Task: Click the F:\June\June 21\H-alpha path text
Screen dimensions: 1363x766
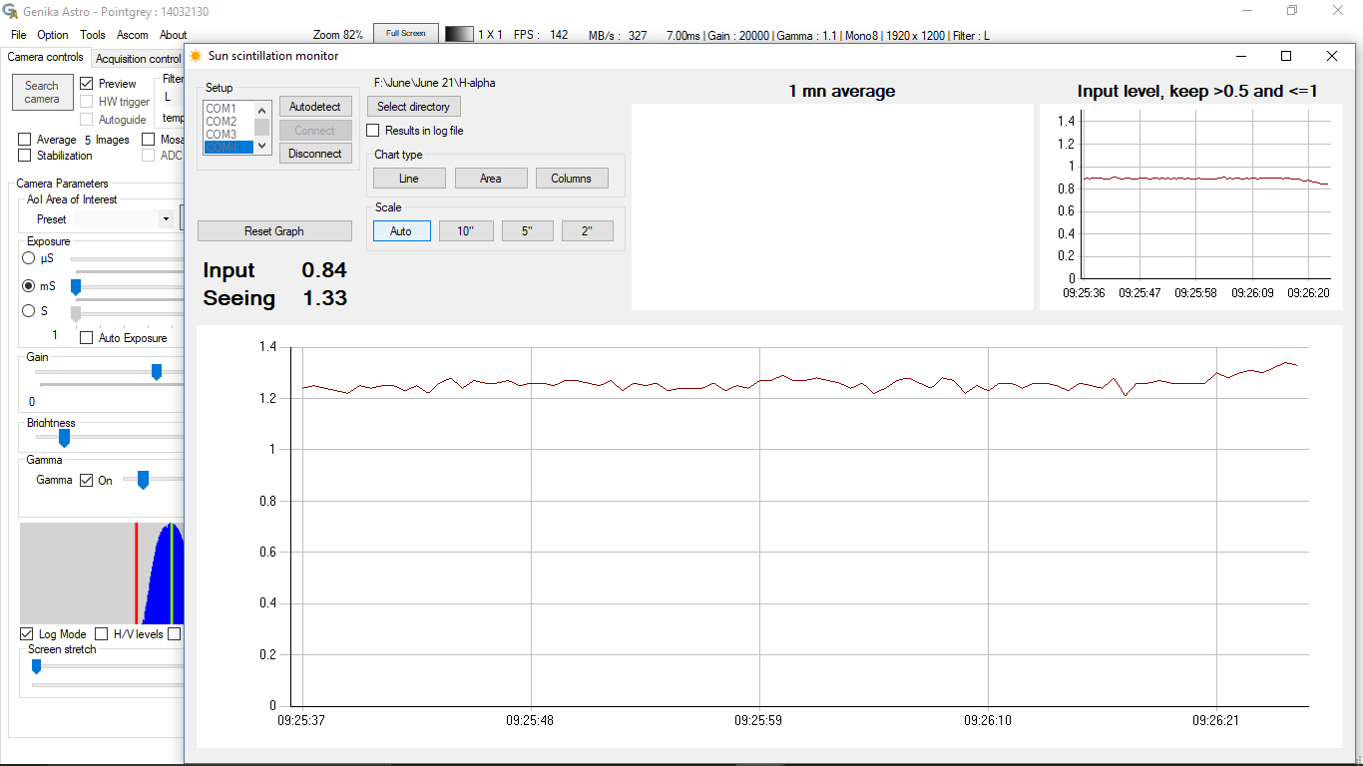Action: (435, 83)
